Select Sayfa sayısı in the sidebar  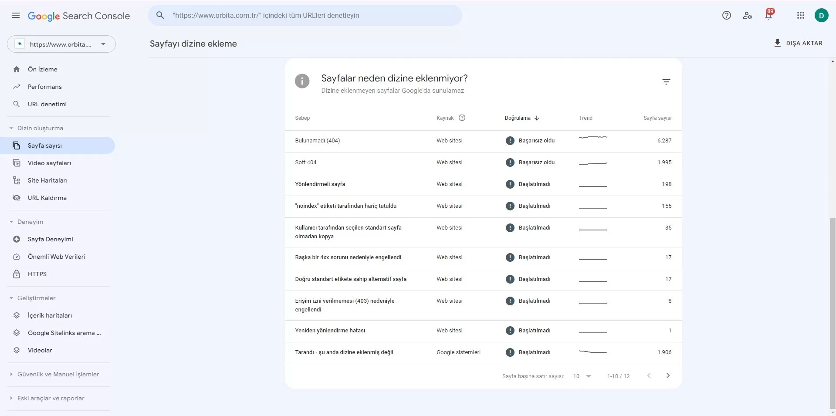58,145
